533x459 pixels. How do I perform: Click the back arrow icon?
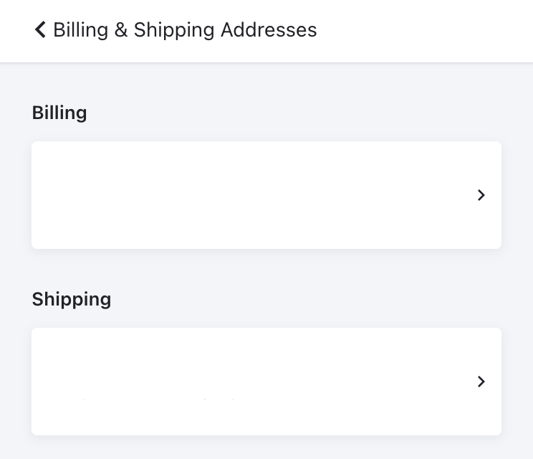(40, 29)
